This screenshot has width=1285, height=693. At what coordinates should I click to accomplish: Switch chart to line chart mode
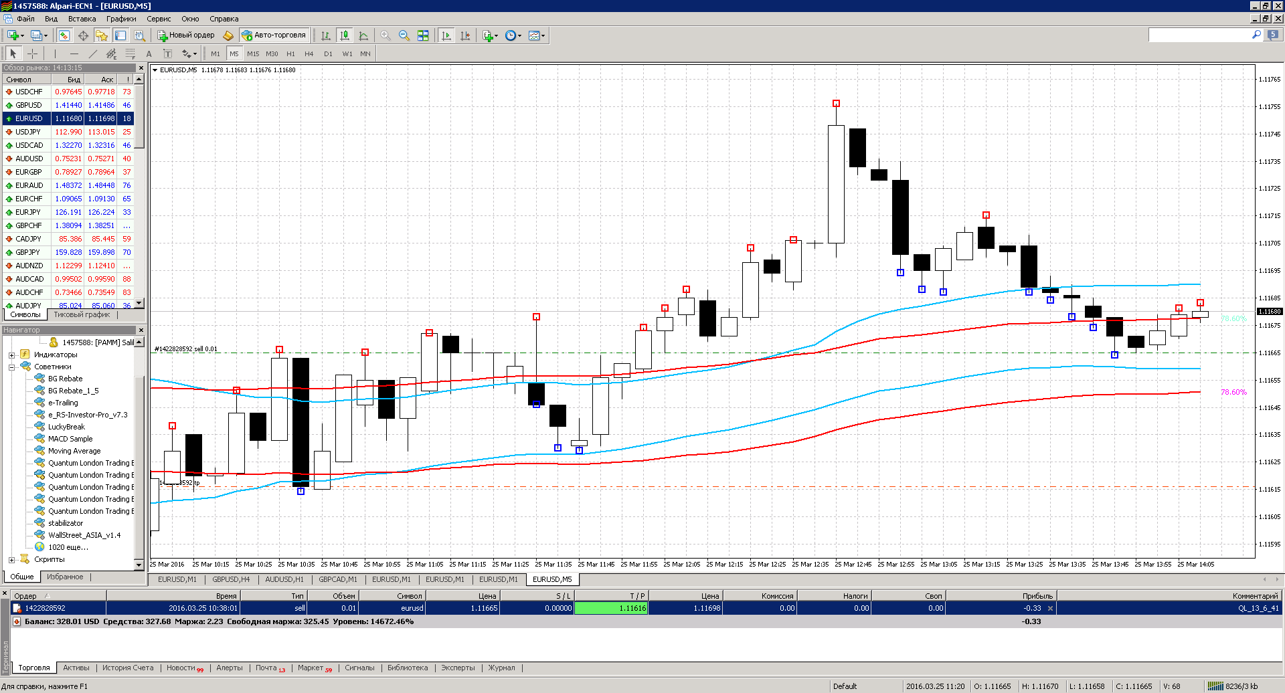coord(363,35)
